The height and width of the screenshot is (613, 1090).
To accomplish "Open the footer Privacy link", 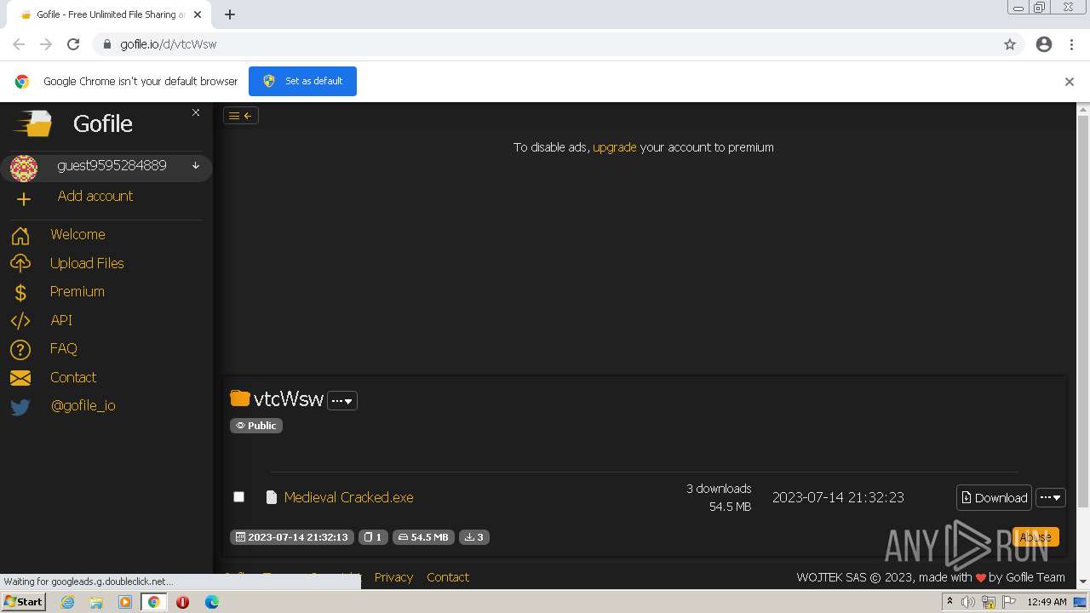I will [393, 577].
